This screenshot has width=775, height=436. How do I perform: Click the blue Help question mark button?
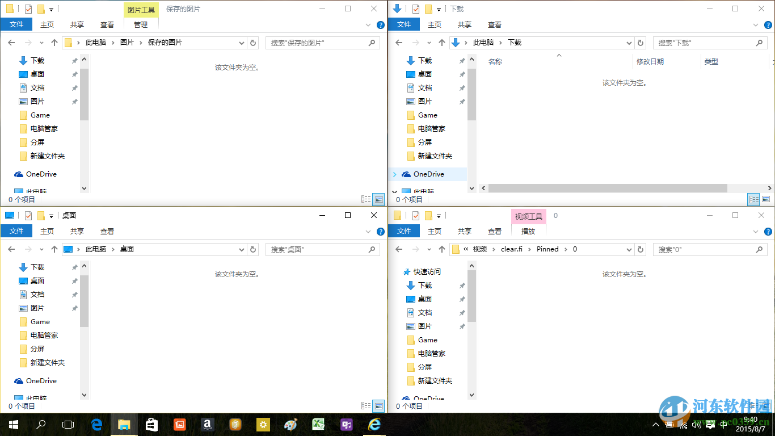380,24
